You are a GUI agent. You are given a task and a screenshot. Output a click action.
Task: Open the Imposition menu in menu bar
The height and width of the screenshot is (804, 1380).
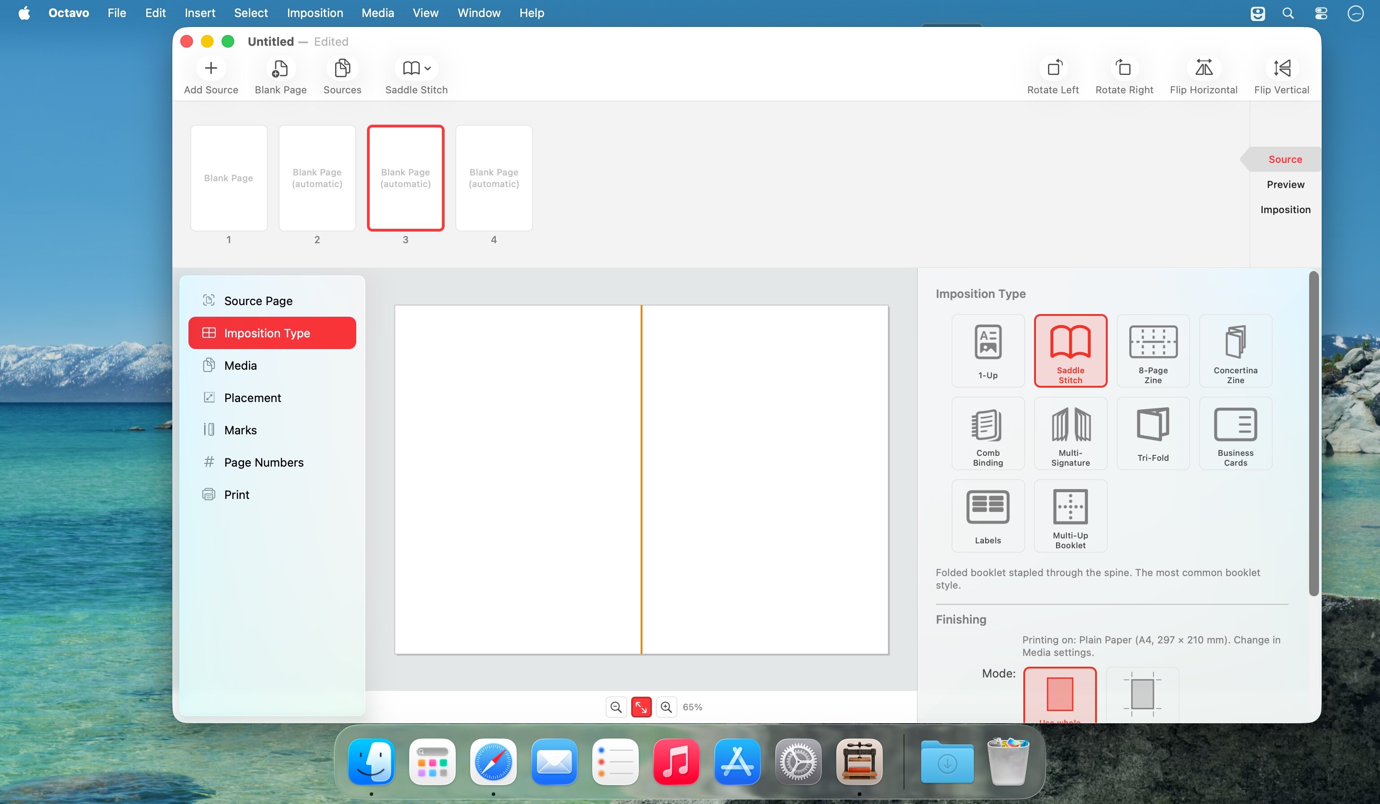click(315, 13)
